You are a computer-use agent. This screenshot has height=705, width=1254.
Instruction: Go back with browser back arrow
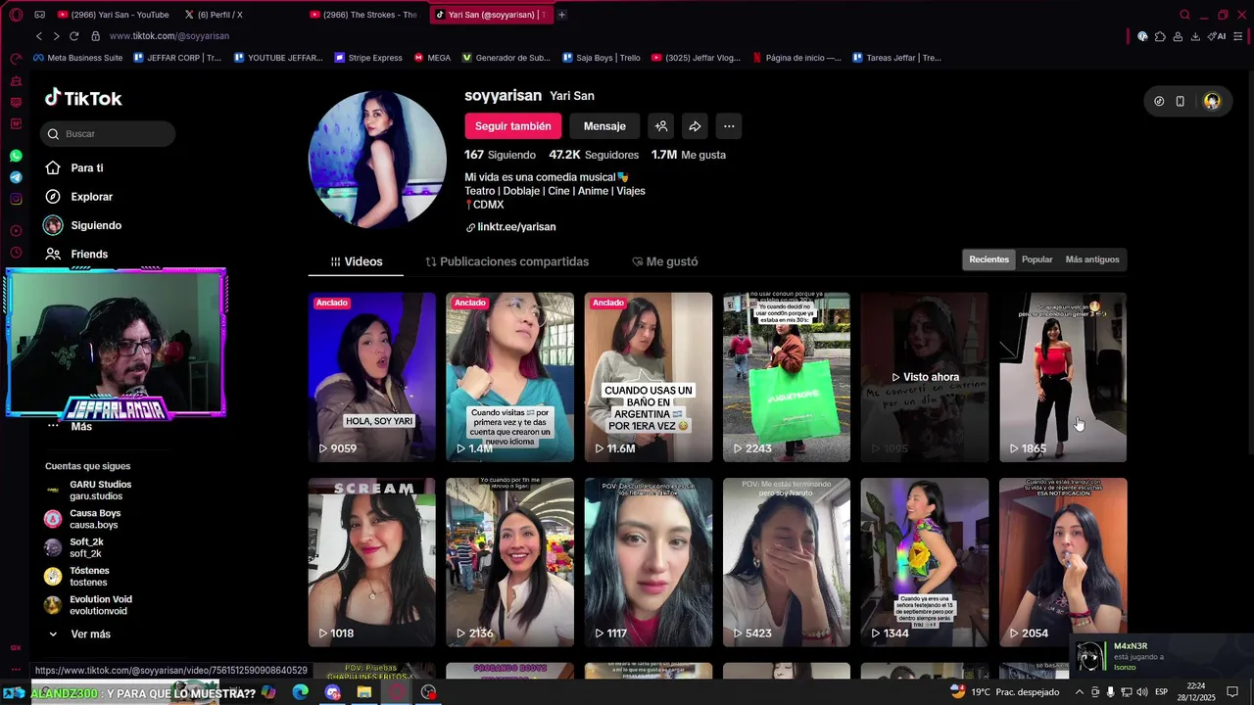click(39, 36)
